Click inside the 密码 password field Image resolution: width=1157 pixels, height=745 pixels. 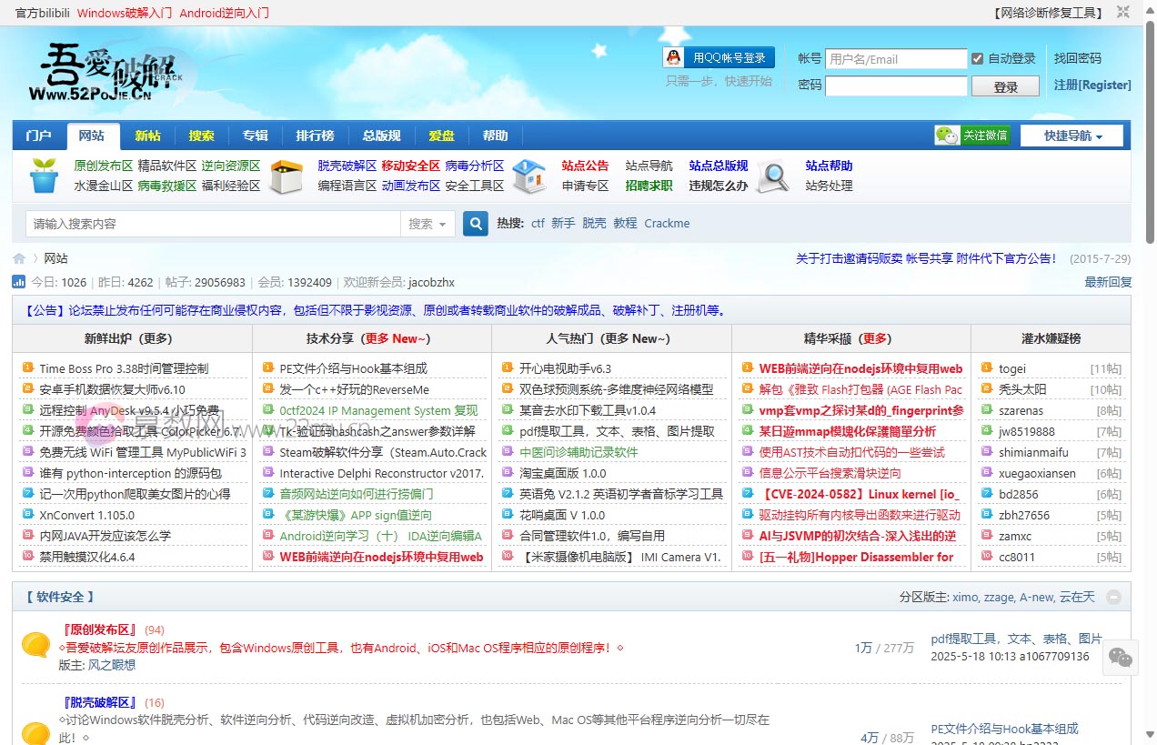(x=896, y=85)
